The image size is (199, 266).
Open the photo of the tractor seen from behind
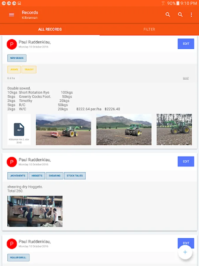124,129
